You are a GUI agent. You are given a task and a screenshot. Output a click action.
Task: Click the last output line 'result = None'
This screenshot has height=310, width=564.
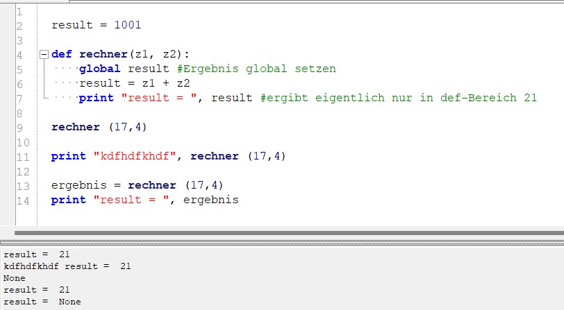[42, 302]
